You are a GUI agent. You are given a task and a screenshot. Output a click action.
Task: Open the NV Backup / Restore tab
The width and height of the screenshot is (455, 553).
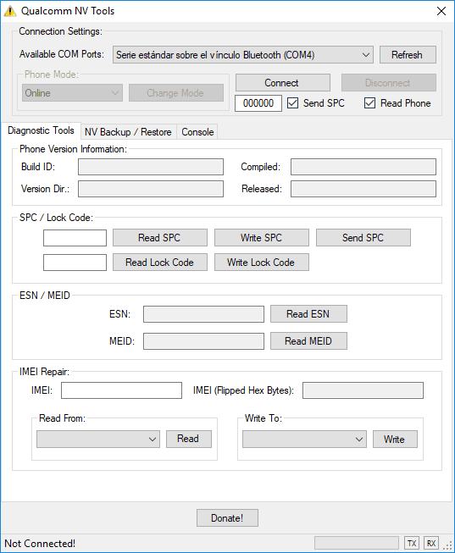128,132
